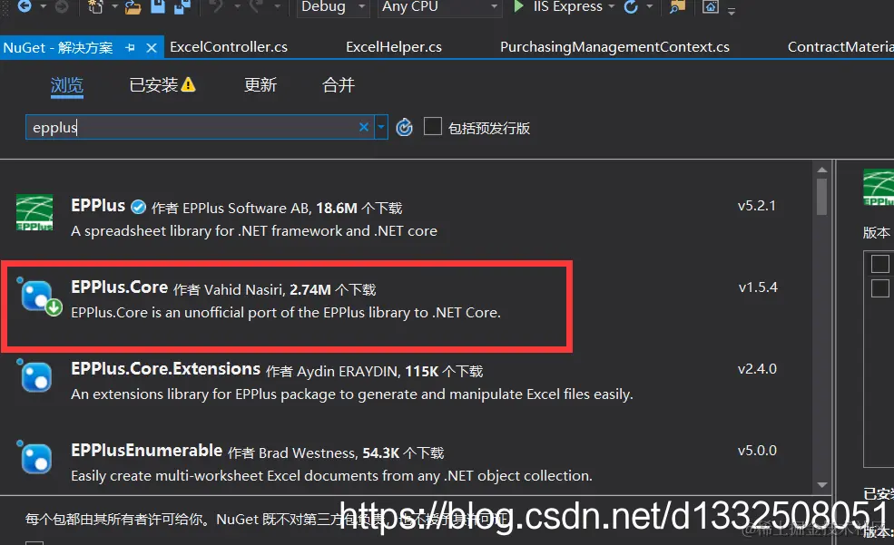Expand New Project icon dropdown arrow
The width and height of the screenshot is (894, 545).
(x=114, y=7)
